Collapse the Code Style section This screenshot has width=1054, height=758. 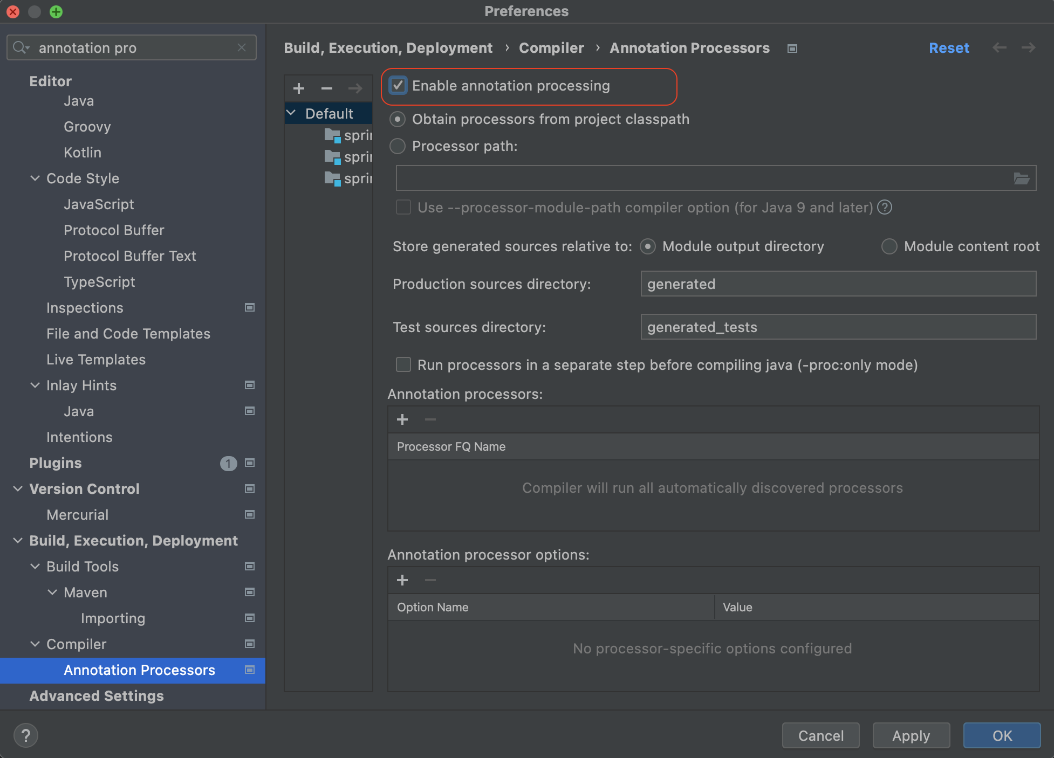(x=35, y=178)
